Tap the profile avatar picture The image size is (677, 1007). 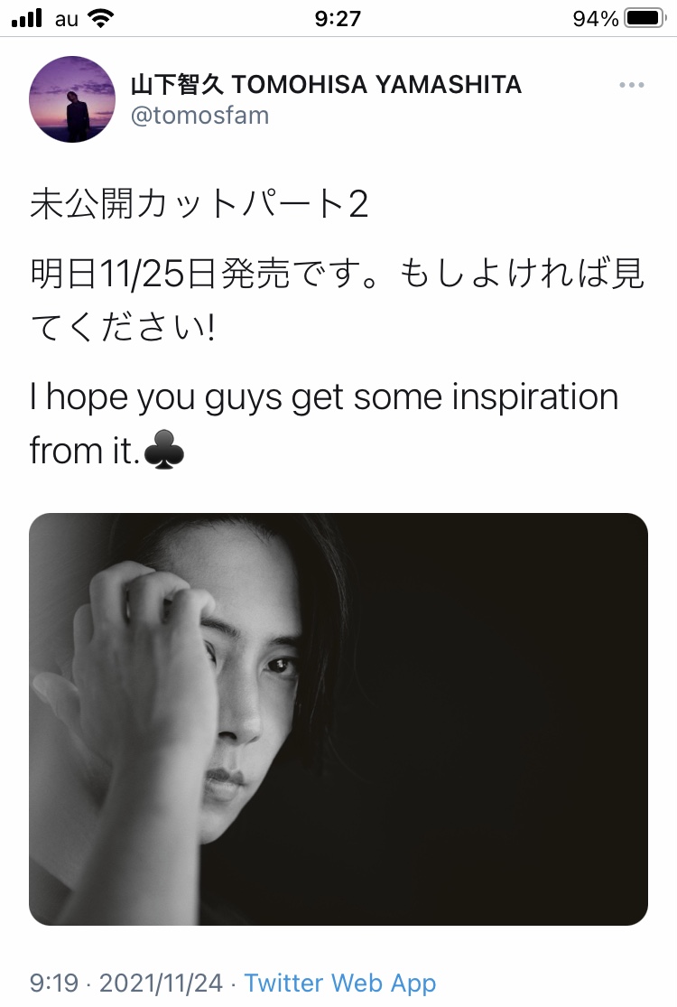click(72, 99)
